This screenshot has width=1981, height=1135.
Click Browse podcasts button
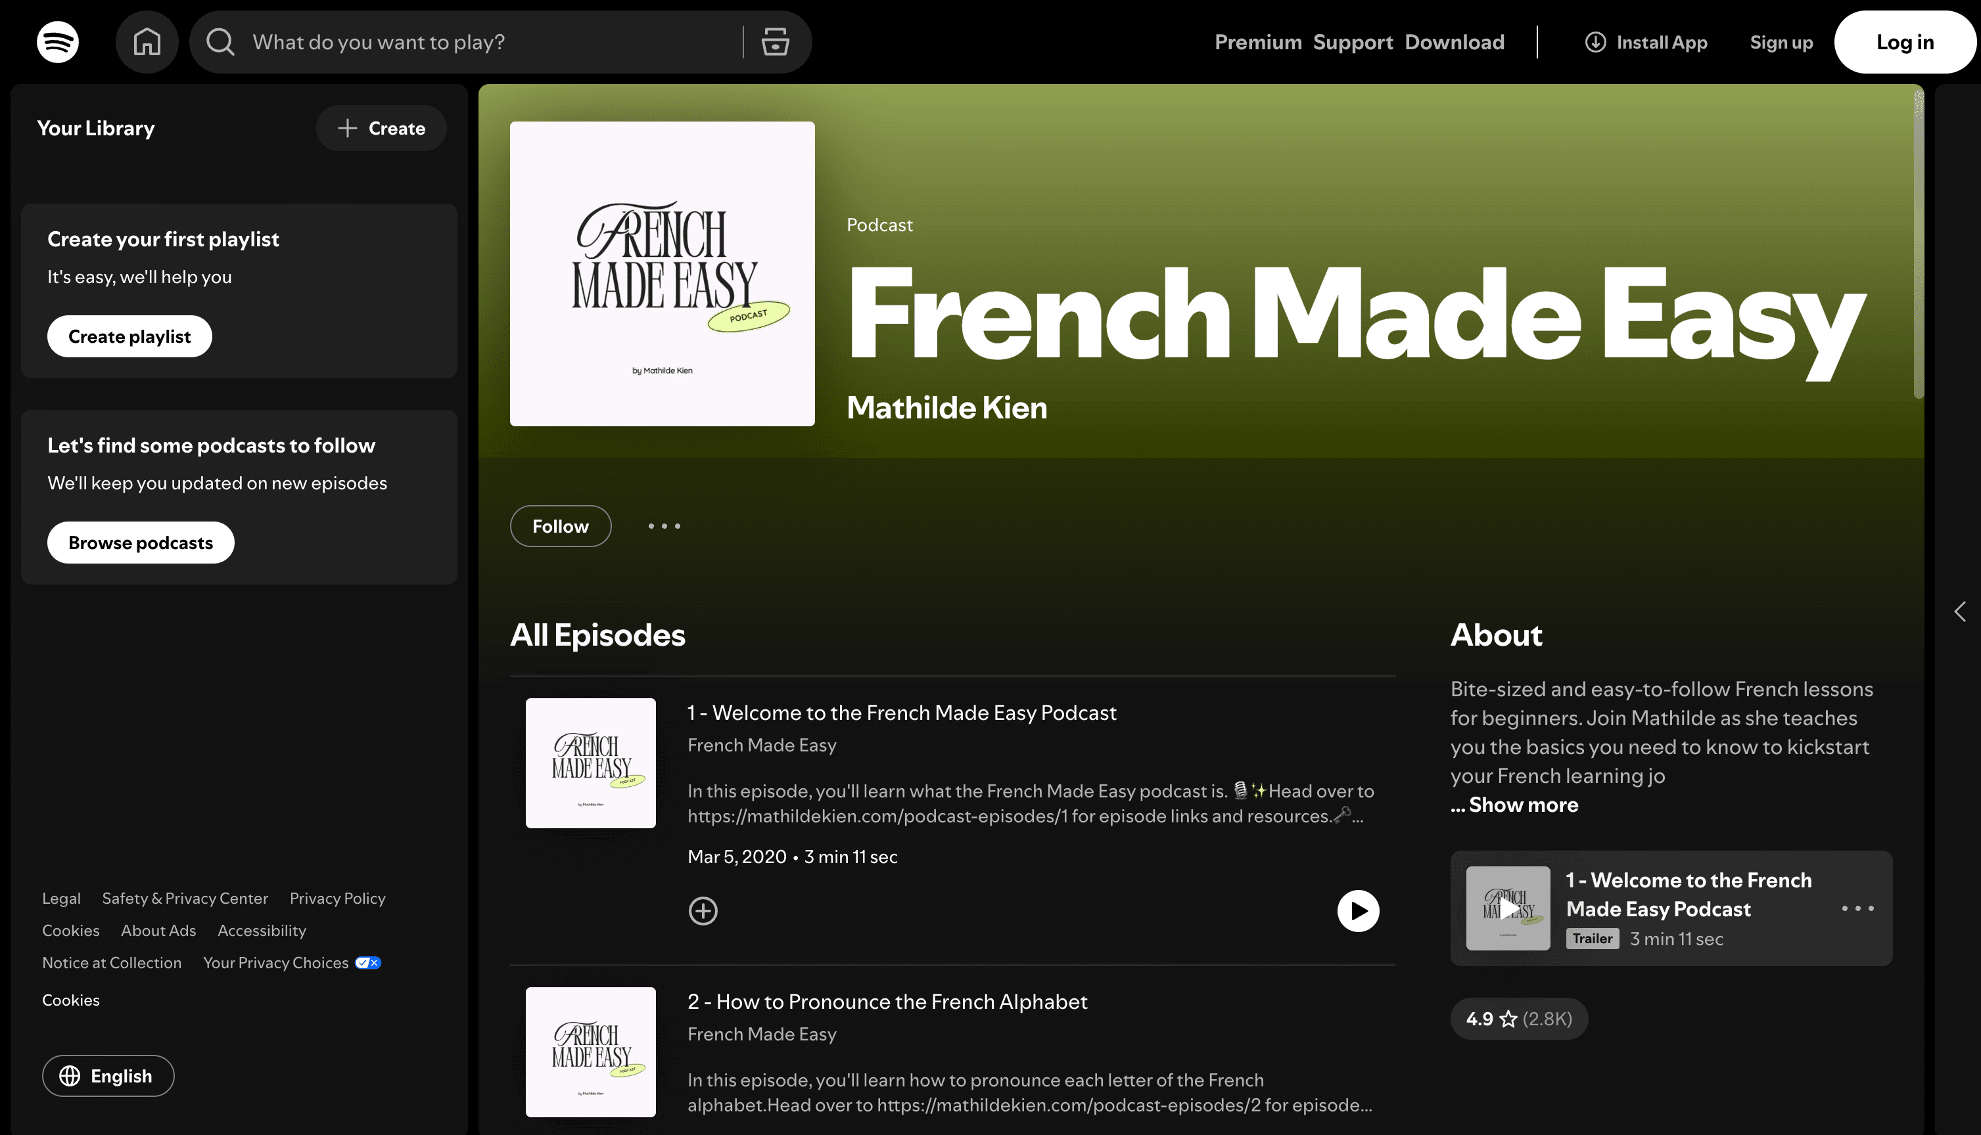coord(141,543)
